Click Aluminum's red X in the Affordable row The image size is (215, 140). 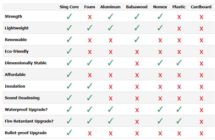pyautogui.click(x=110, y=75)
